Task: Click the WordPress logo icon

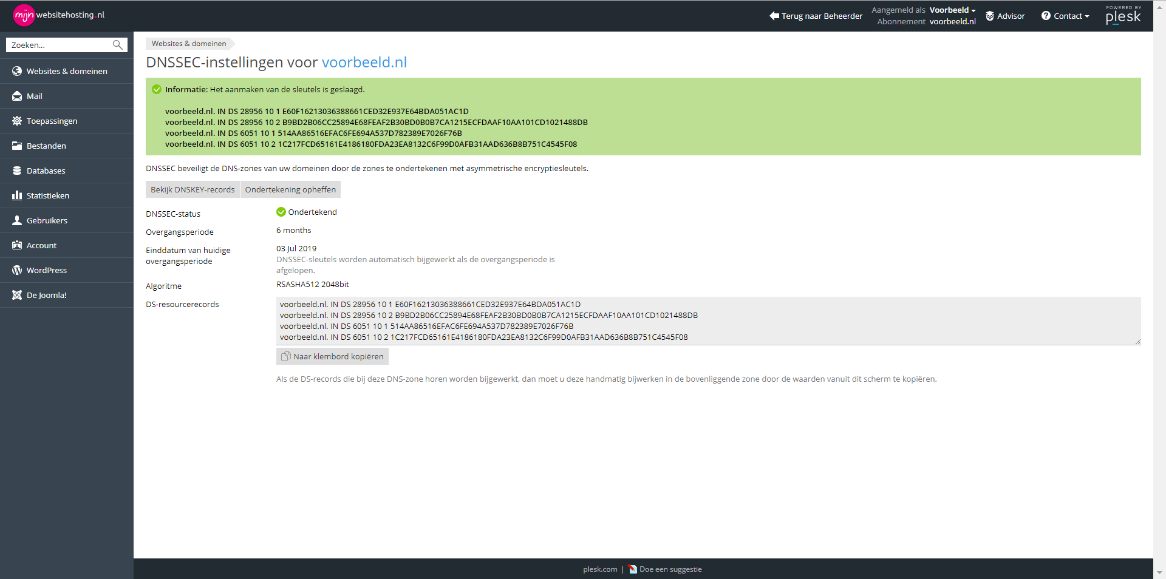Action: coord(17,270)
